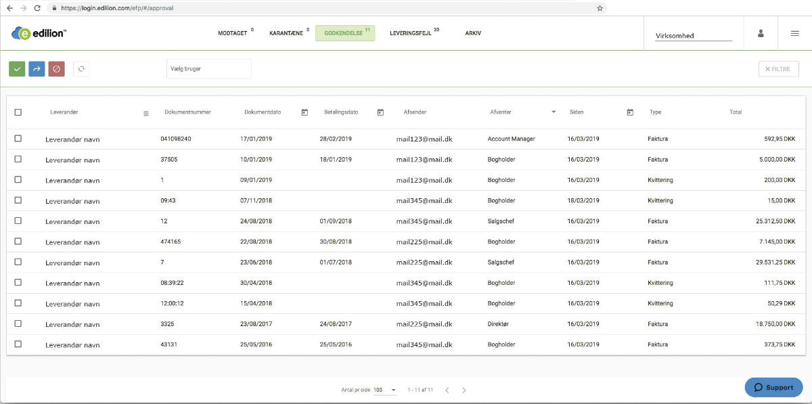Screen dimensions: 812x404
Task: Click the refresh icon in the toolbar
Action: (x=81, y=68)
